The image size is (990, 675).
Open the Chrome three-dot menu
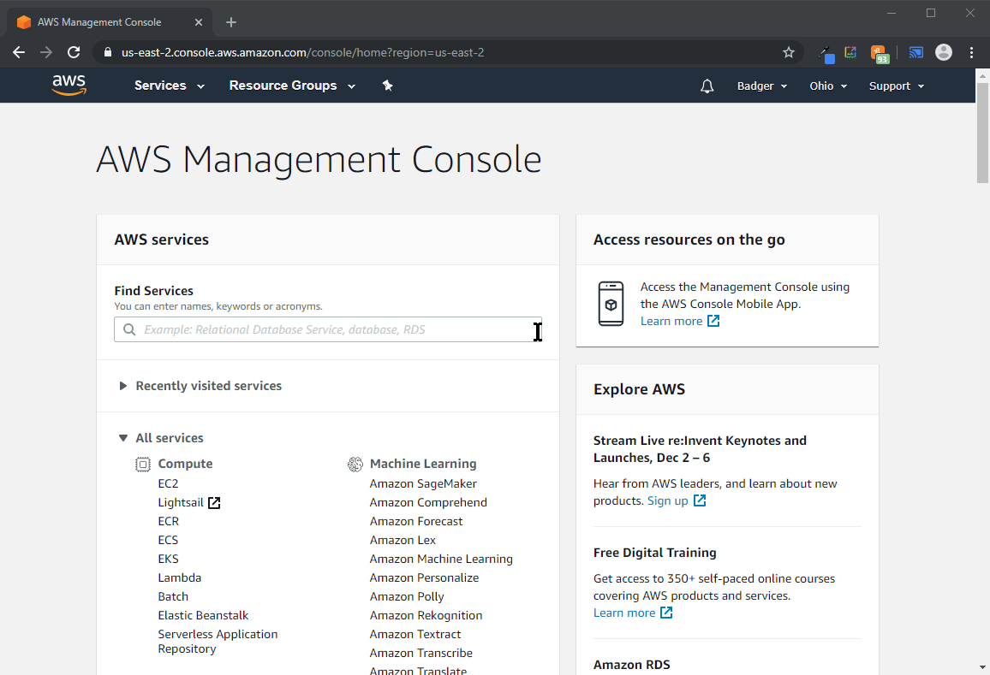tap(971, 52)
